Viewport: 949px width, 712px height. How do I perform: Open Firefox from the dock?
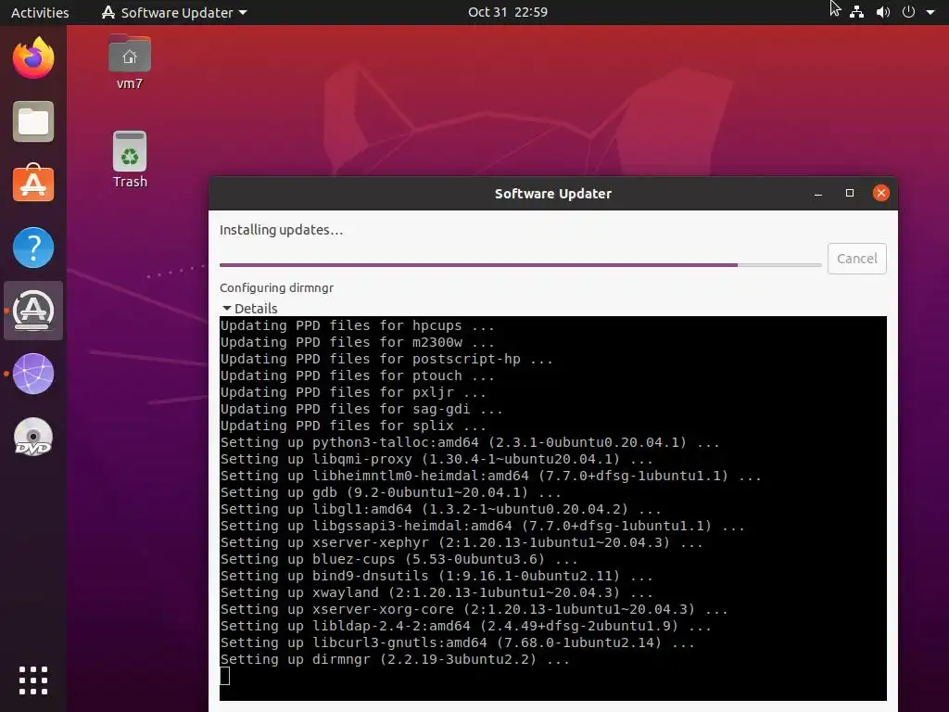[x=33, y=58]
